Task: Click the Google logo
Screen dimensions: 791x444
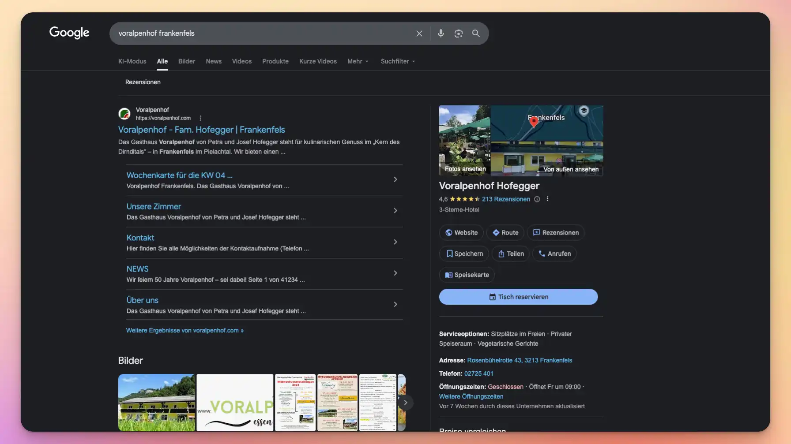Action: click(69, 33)
